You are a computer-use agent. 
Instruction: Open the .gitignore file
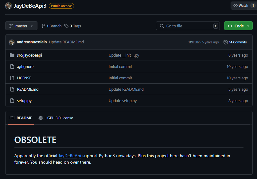[x=25, y=66]
